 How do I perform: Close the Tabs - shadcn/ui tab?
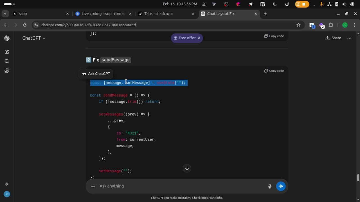(193, 14)
